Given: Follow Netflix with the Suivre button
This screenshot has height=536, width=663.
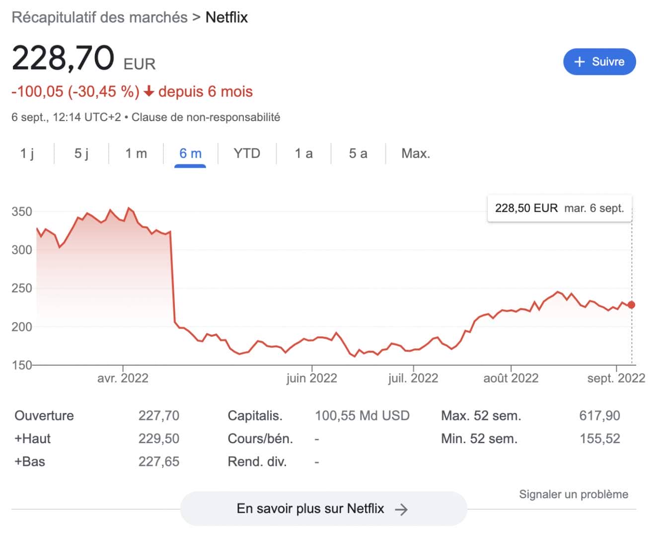Looking at the screenshot, I should [599, 62].
